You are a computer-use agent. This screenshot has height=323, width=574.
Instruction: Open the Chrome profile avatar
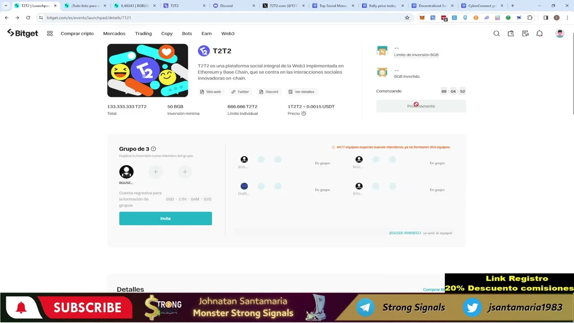(x=557, y=17)
